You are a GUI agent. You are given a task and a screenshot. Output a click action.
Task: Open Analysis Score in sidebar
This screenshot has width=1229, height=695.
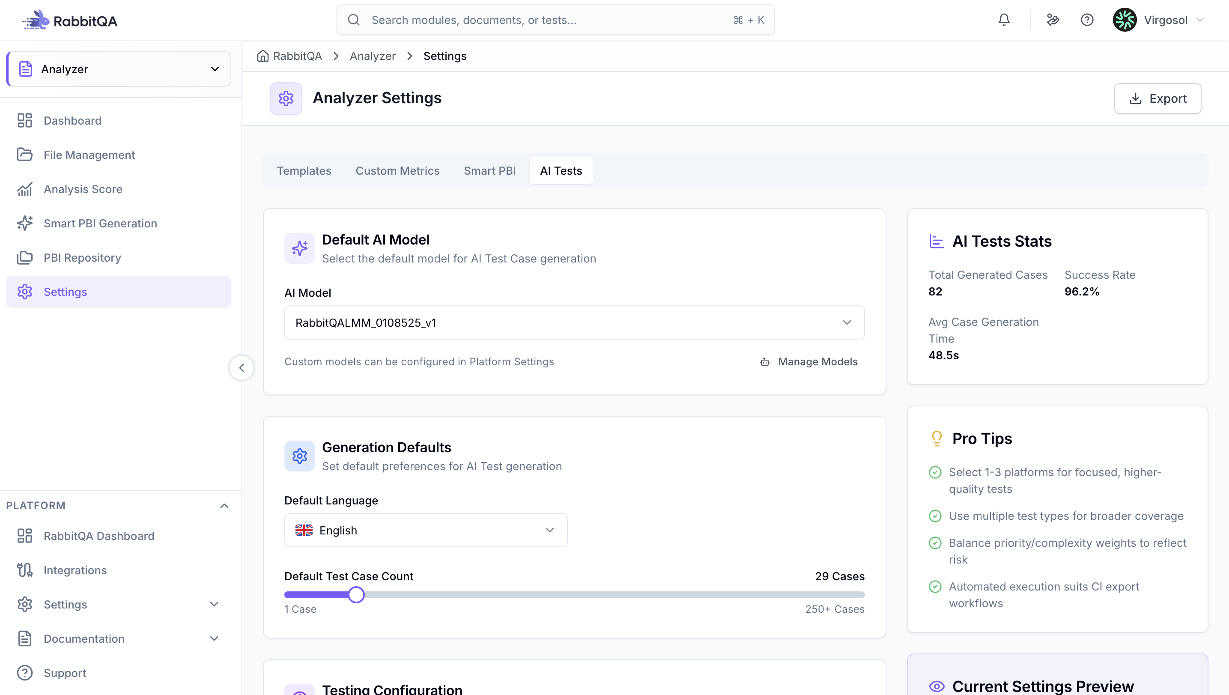coord(118,189)
